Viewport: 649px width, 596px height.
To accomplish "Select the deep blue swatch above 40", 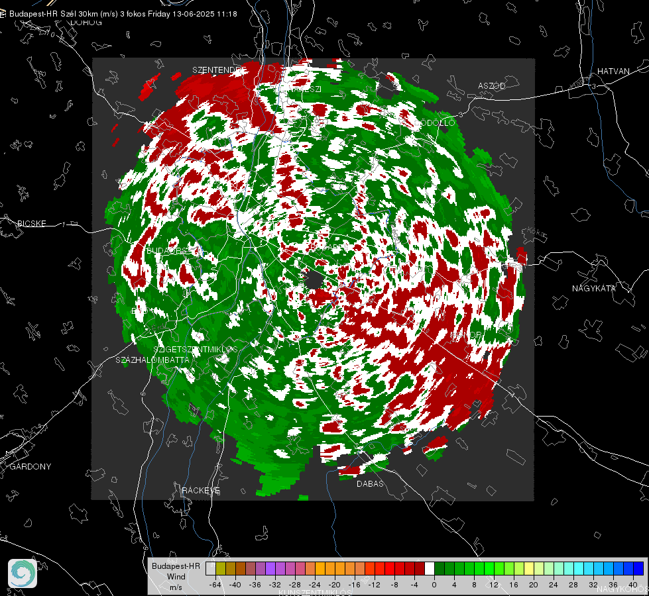I will (638, 568).
